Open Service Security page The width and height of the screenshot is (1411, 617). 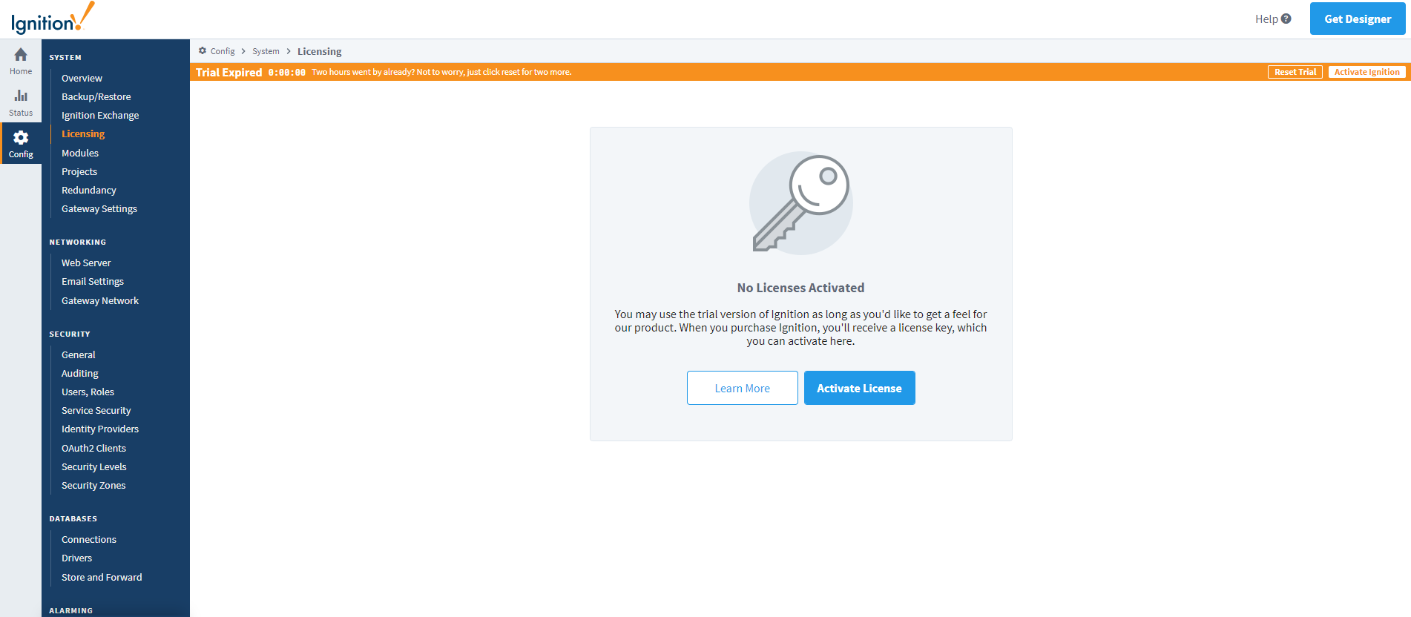click(x=96, y=410)
